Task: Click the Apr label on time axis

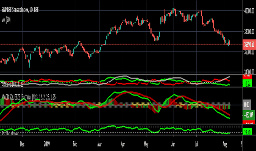Action: pyautogui.click(x=123, y=144)
